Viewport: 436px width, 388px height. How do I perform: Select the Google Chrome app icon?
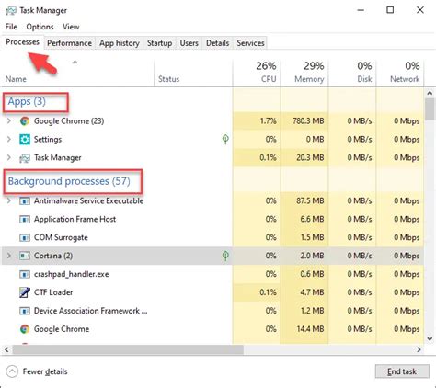click(25, 121)
